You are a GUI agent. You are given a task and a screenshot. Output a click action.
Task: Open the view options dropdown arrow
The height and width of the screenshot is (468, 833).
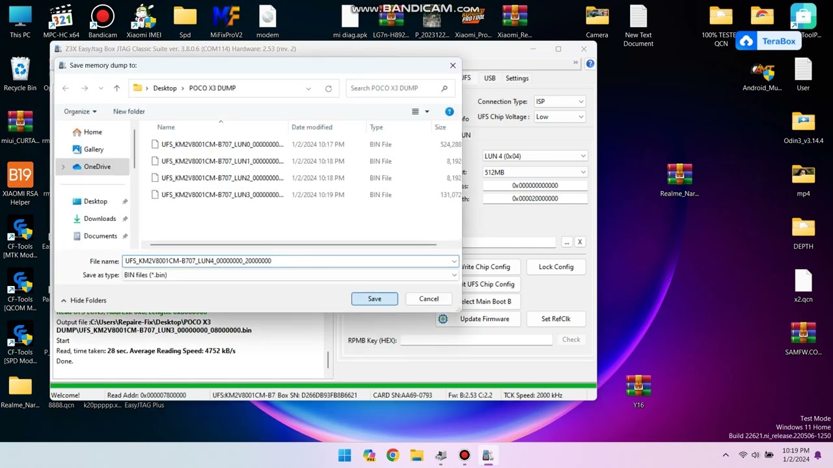(x=427, y=112)
